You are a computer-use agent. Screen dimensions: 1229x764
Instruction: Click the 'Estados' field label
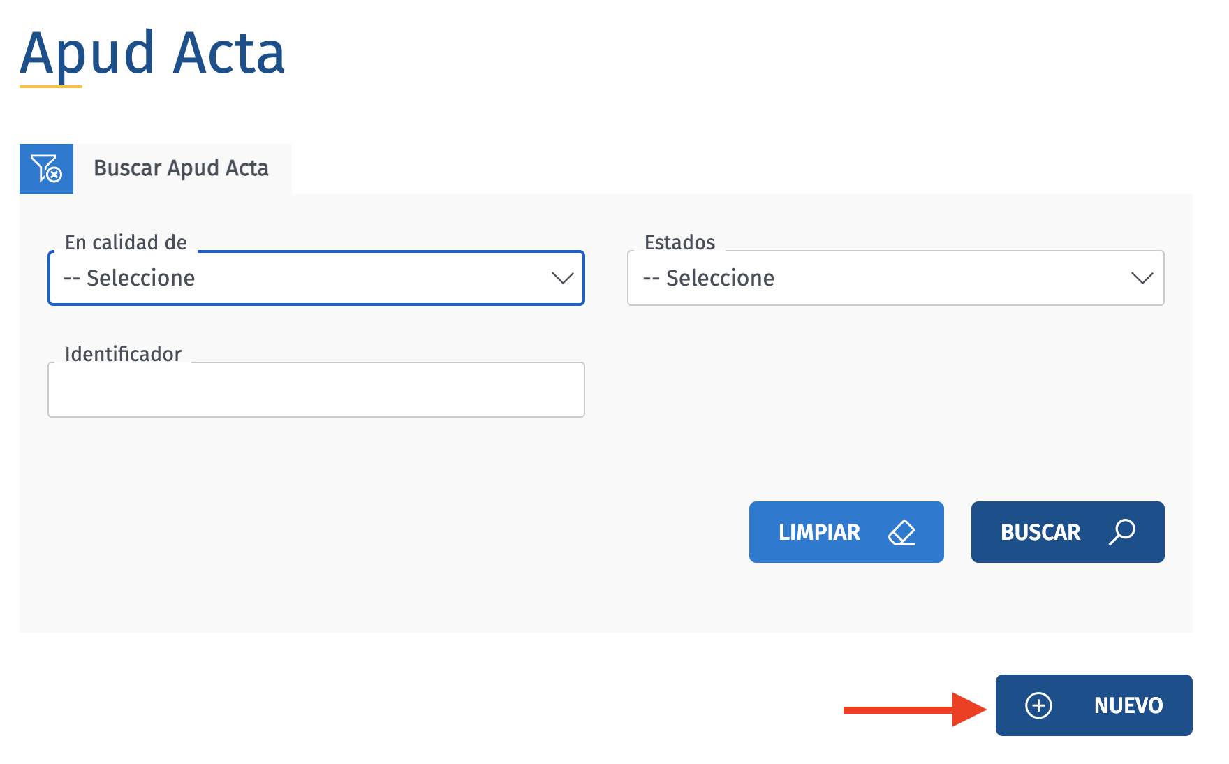point(679,242)
